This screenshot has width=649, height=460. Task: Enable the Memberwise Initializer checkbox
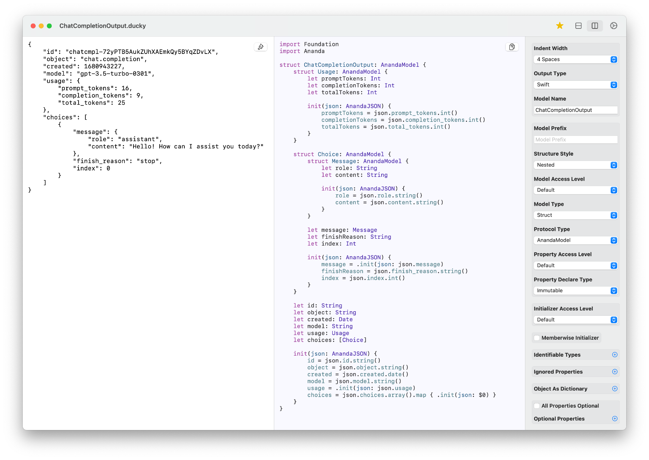click(537, 338)
